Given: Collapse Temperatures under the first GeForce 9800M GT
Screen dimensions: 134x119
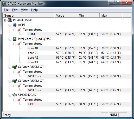Looking at the screenshot, I should click(15, 72).
